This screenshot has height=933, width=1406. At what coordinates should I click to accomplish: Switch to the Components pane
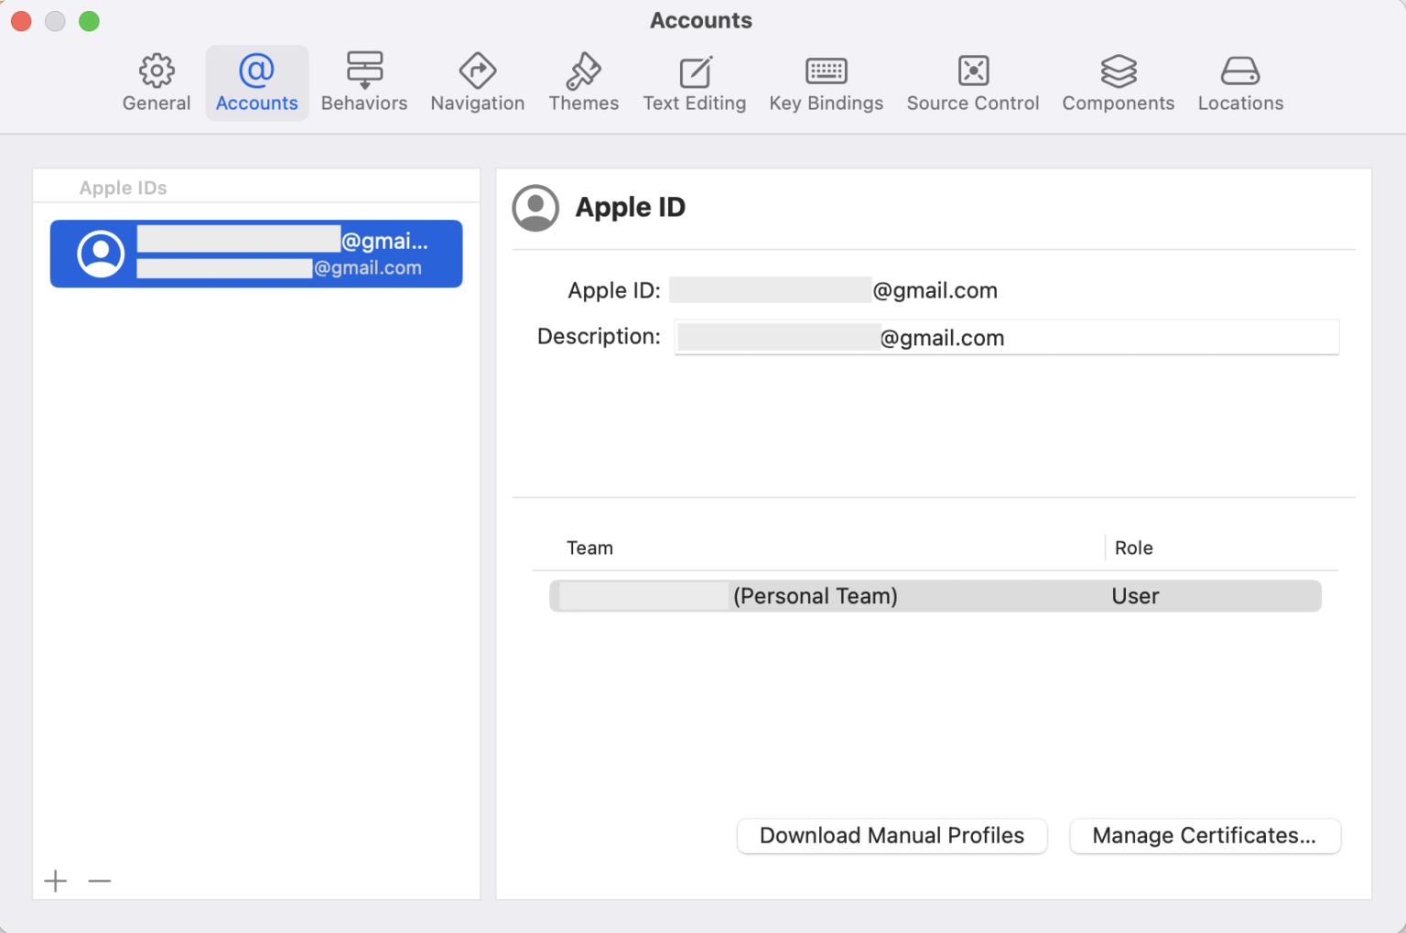click(x=1118, y=82)
